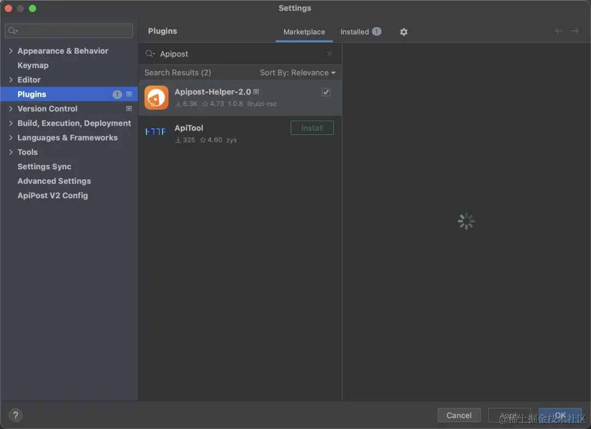The image size is (591, 429).
Task: Switch to the Marketplace tab
Action: [x=304, y=32]
